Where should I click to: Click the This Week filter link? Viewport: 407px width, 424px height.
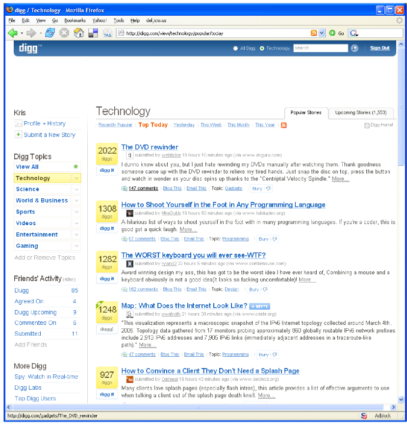click(211, 125)
